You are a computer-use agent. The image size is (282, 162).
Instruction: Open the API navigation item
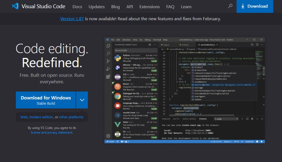[130, 7]
